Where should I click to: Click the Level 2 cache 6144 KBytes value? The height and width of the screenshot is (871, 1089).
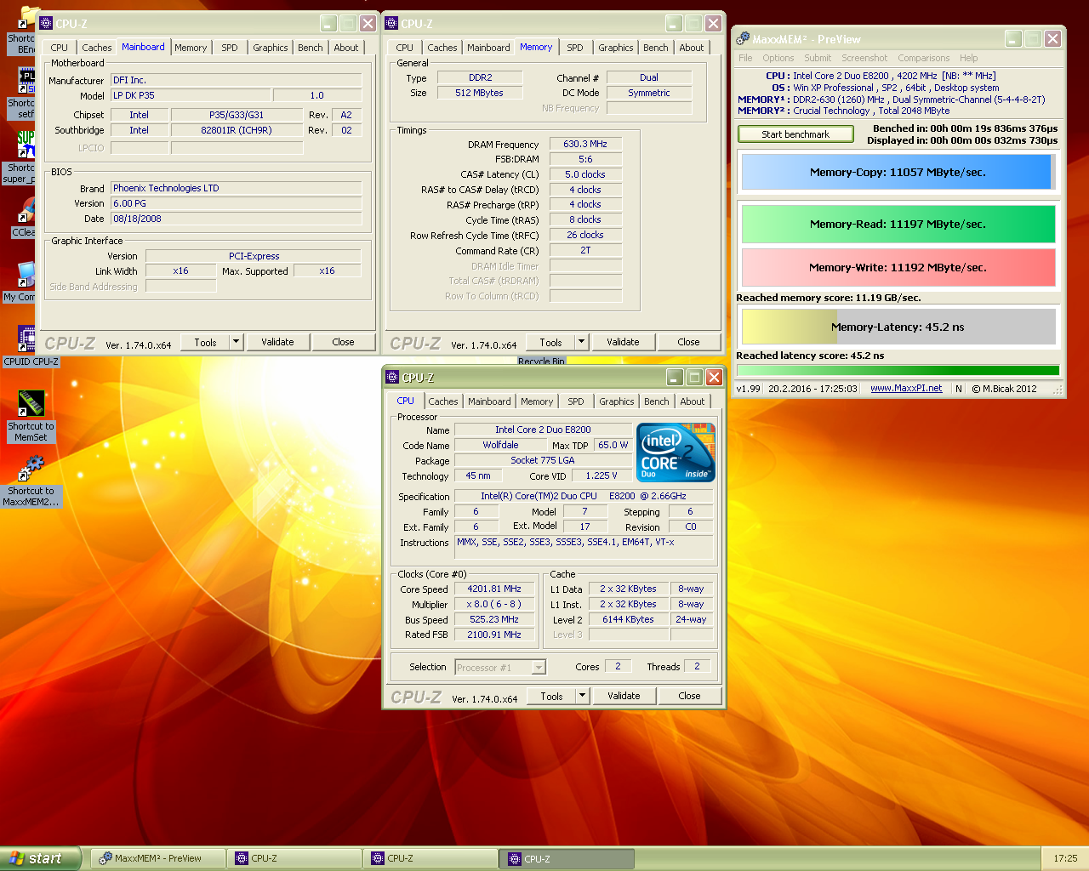[628, 619]
